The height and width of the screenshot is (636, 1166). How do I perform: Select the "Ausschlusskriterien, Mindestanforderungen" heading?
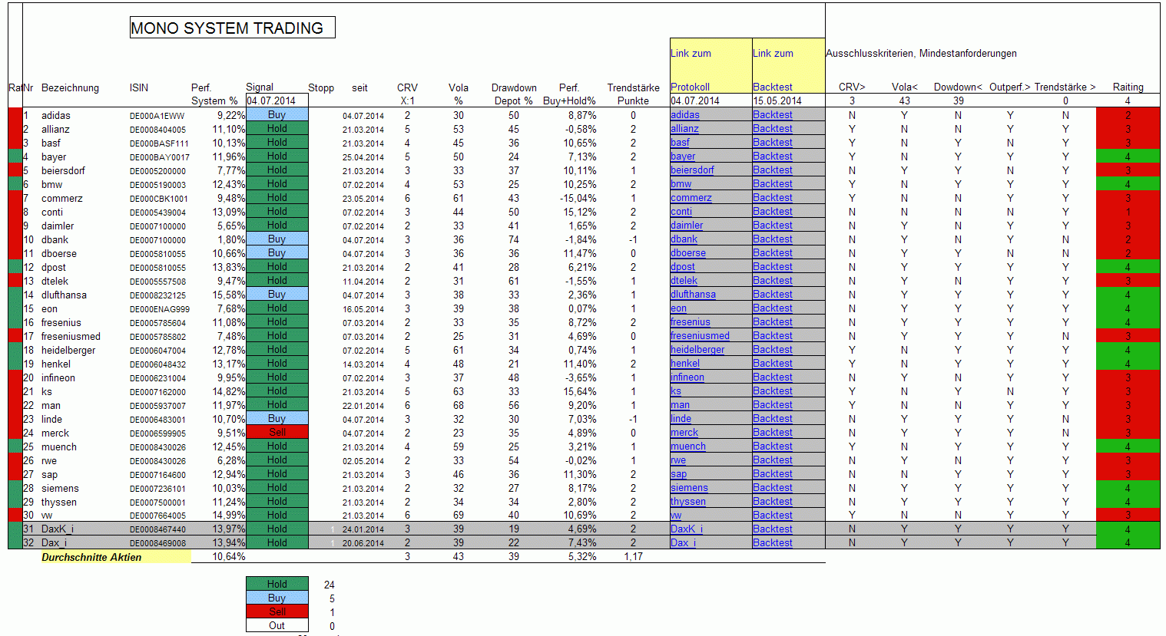(921, 54)
